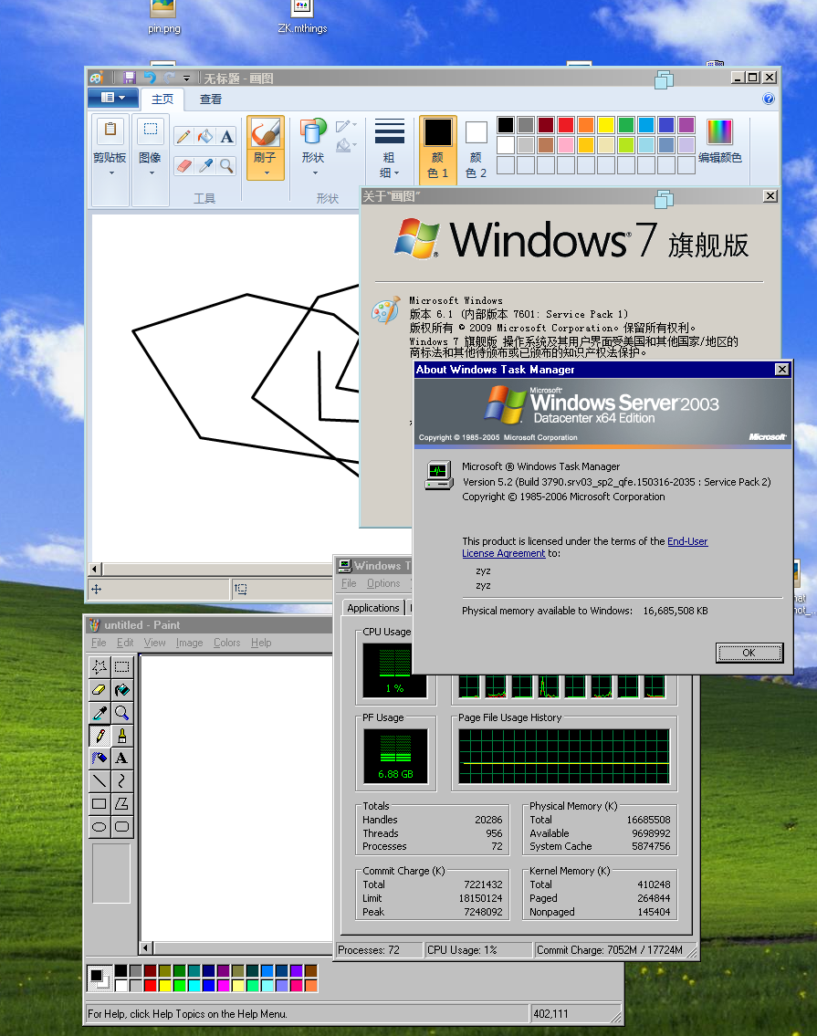The width and height of the screenshot is (817, 1036).
Task: Click the 图像 dotted selection rectangle icon
Action: pos(150,131)
